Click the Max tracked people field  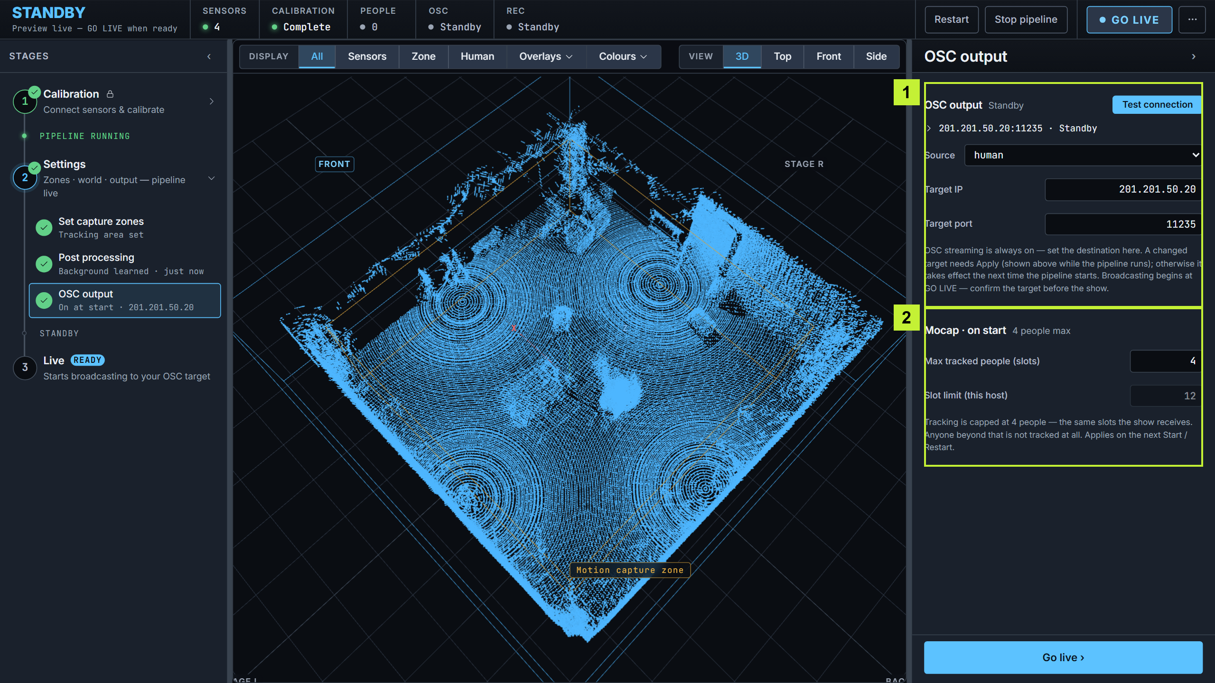point(1166,361)
